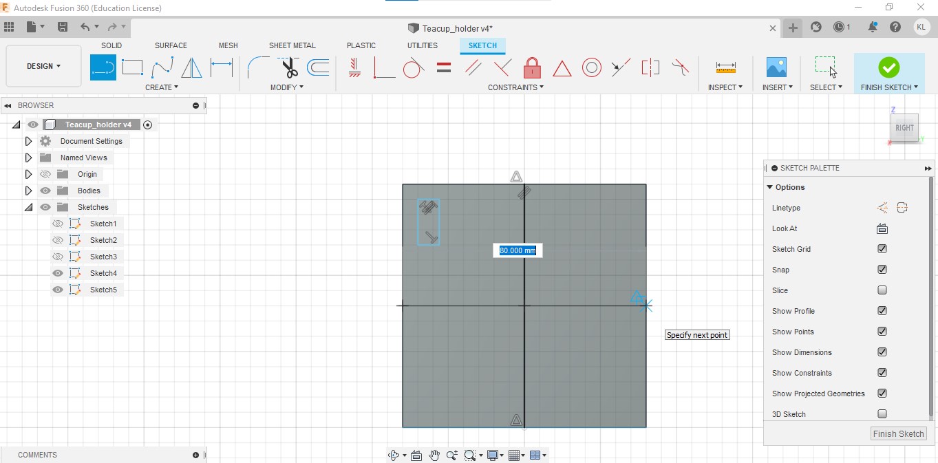Screen dimensions: 938x463
Task: Switch to the PLASTIC tab
Action: pyautogui.click(x=361, y=45)
